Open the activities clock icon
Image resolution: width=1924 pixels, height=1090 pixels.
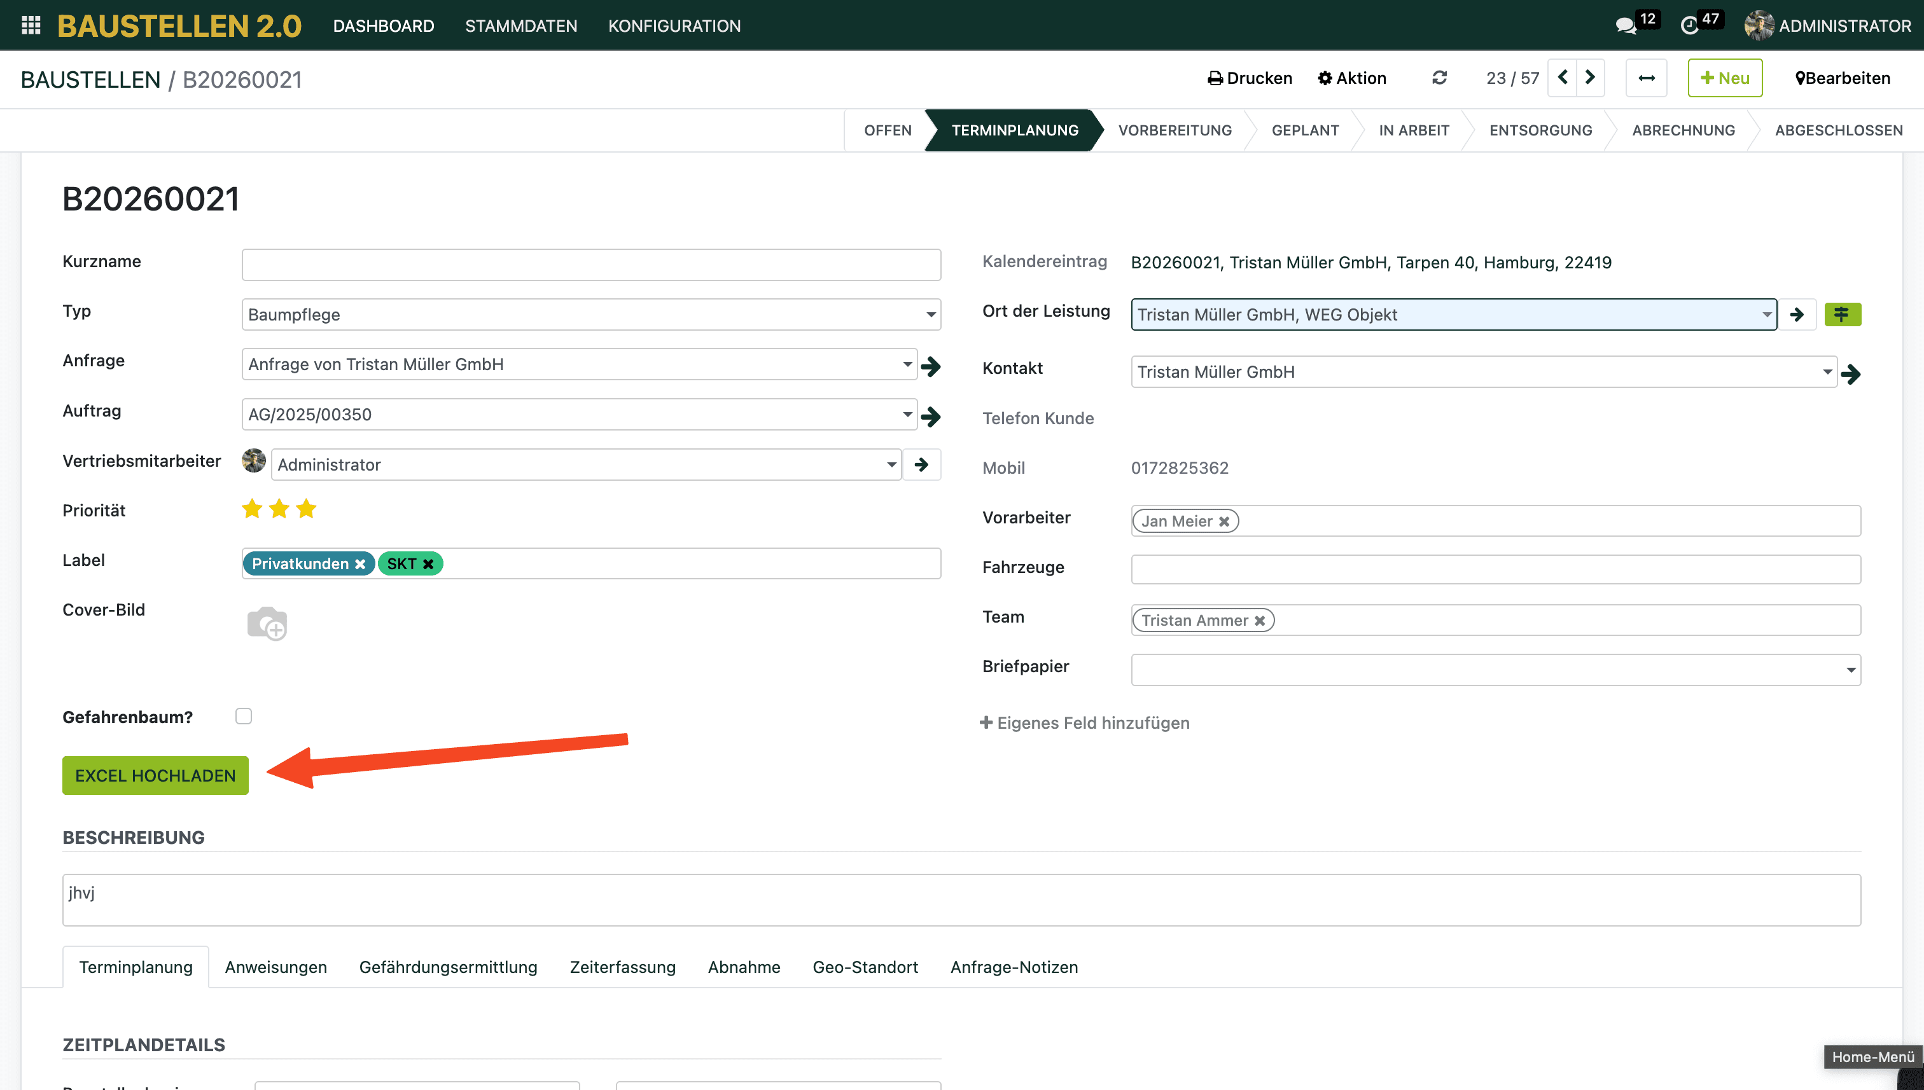pyautogui.click(x=1689, y=25)
